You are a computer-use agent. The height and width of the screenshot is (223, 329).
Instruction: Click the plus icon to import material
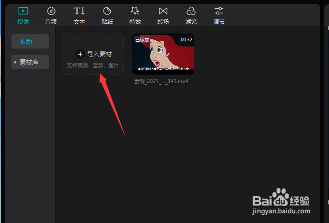point(80,54)
